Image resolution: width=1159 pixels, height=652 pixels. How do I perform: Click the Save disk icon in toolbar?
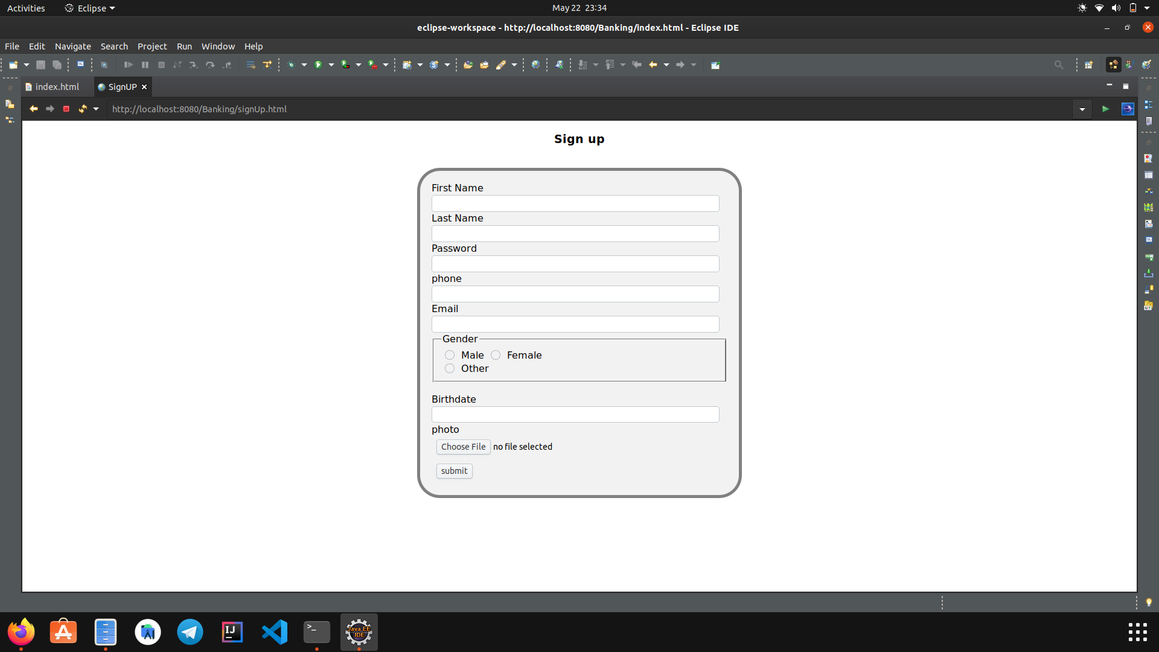coord(40,65)
